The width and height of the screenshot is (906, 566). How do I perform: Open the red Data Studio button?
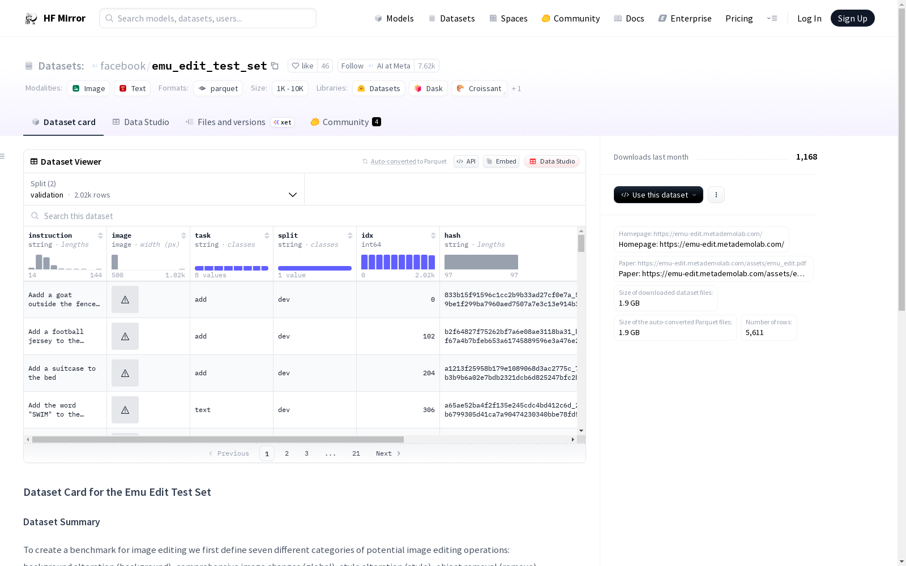(x=552, y=161)
